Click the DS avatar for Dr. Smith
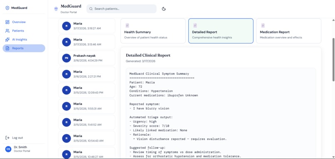 (8, 149)
